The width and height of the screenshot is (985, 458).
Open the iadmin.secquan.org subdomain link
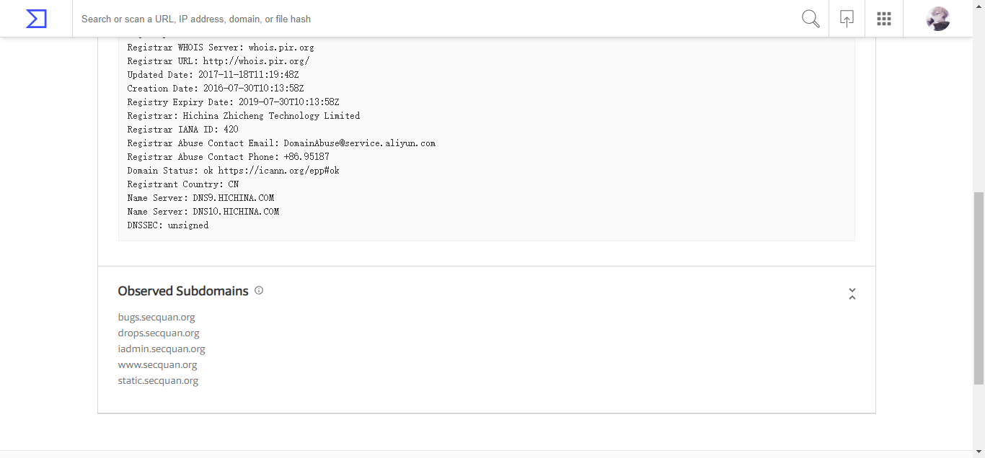tap(162, 349)
